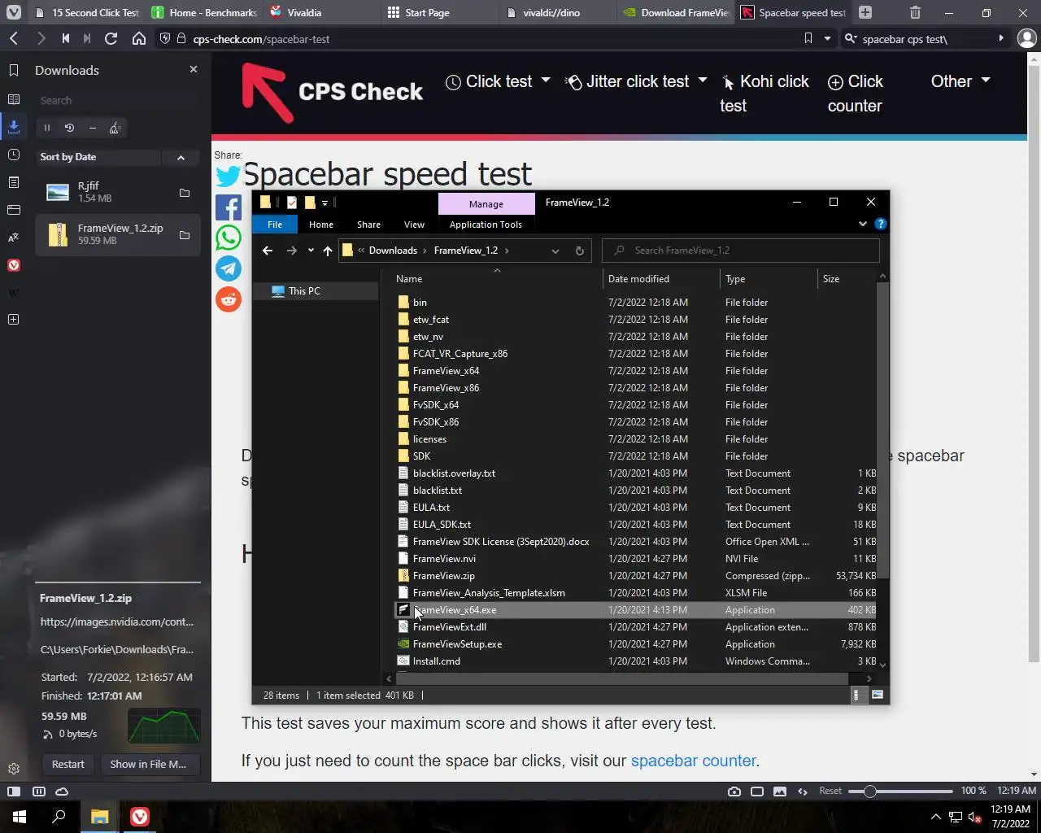Clear finished downloads with the broom icon

coord(115,128)
